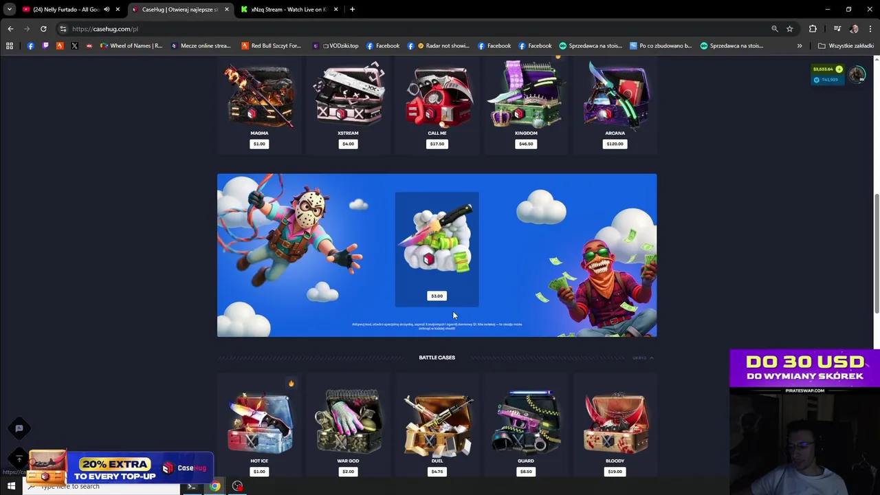
Task: Open Mecze online stream bookmark
Action: [201, 46]
